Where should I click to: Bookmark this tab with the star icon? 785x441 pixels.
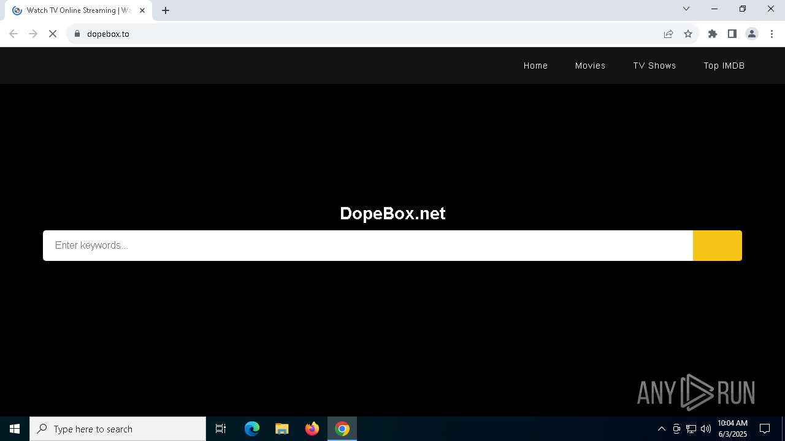click(x=688, y=34)
